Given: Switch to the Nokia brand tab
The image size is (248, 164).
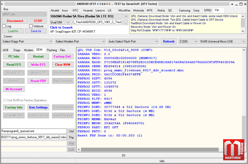Looking at the screenshot, I should tap(161, 11).
